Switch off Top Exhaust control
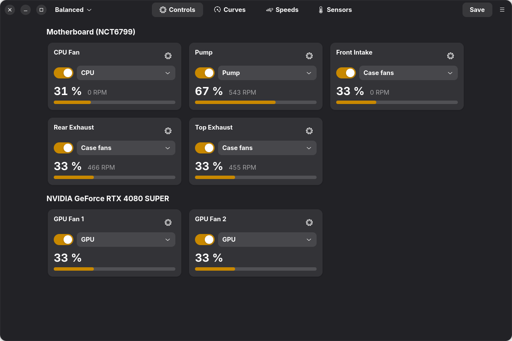 (205, 148)
